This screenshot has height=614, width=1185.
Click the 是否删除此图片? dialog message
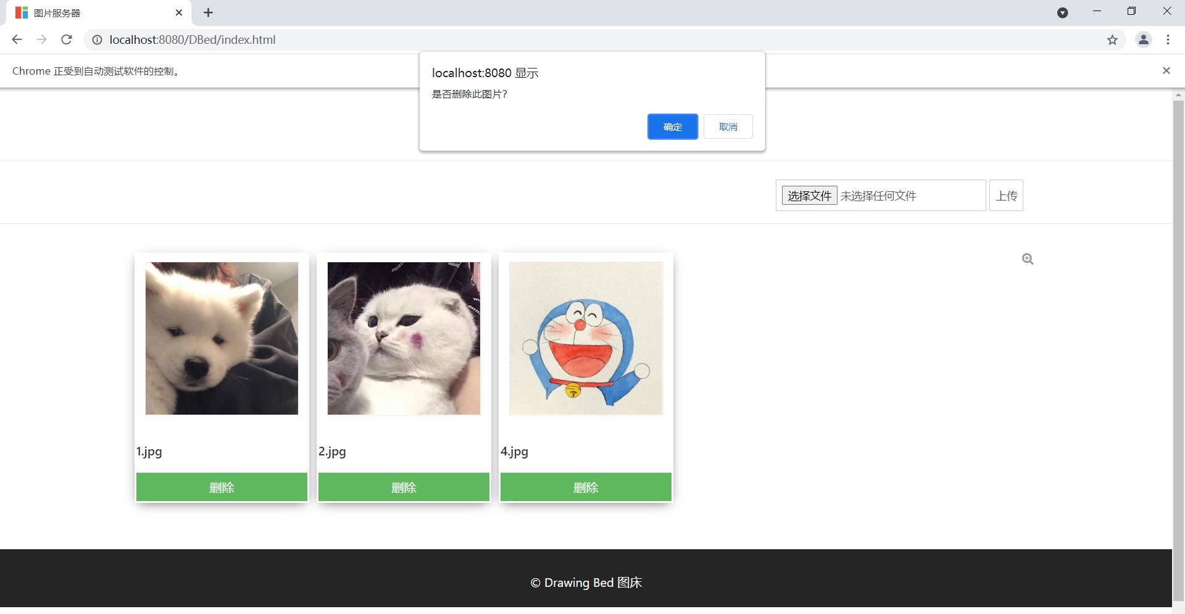pos(469,94)
